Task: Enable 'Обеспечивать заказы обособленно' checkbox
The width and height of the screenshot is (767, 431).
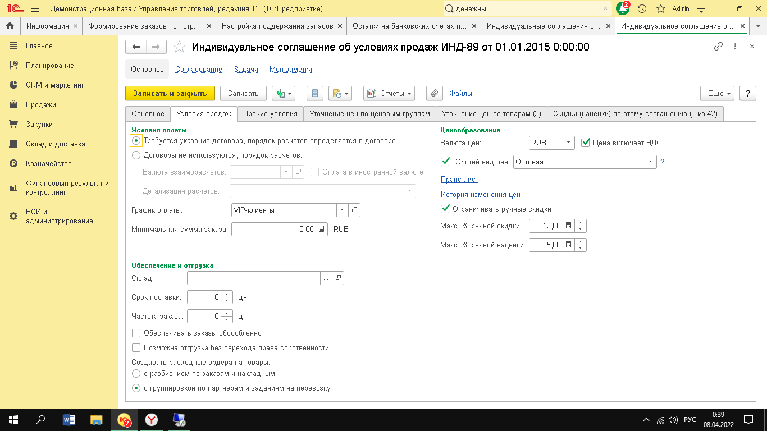Action: (136, 333)
